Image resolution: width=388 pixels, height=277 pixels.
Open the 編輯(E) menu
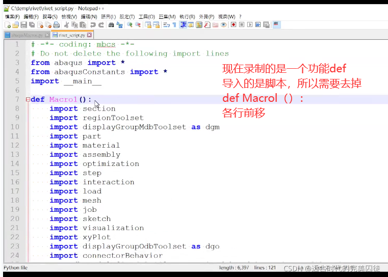31,17
